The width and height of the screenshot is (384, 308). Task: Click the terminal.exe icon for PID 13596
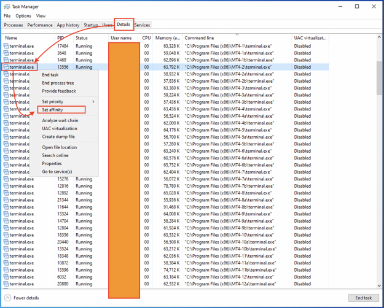tap(6, 270)
